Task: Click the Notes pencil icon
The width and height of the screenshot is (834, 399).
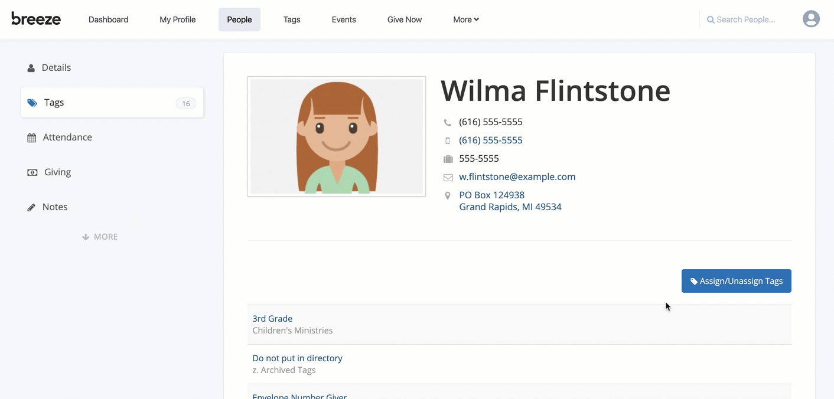Action: [31, 207]
